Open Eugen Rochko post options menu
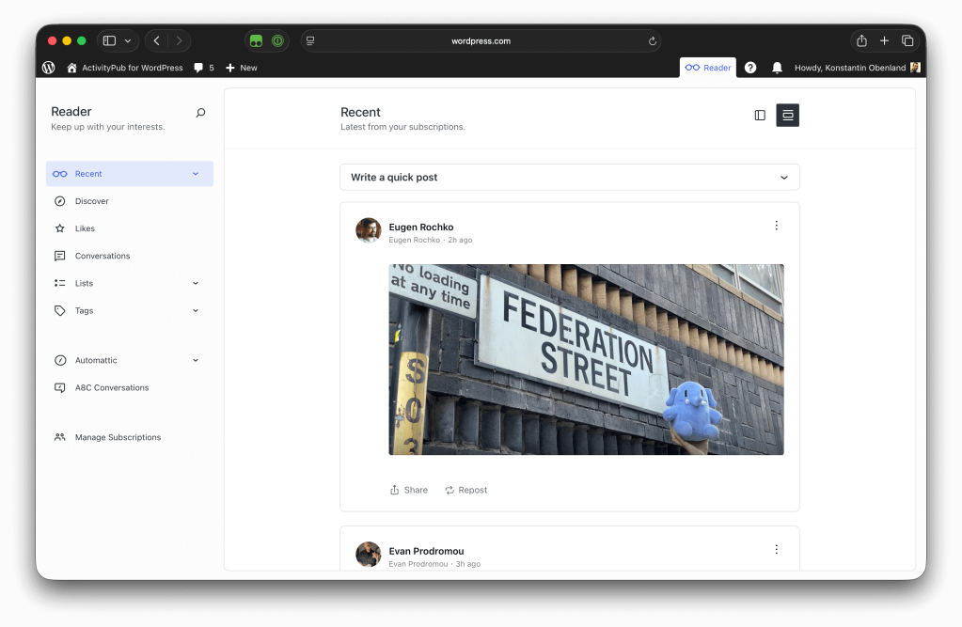 tap(776, 226)
